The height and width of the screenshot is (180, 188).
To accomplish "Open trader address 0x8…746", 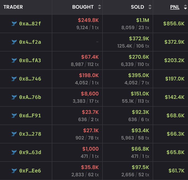I will [x=30, y=79].
